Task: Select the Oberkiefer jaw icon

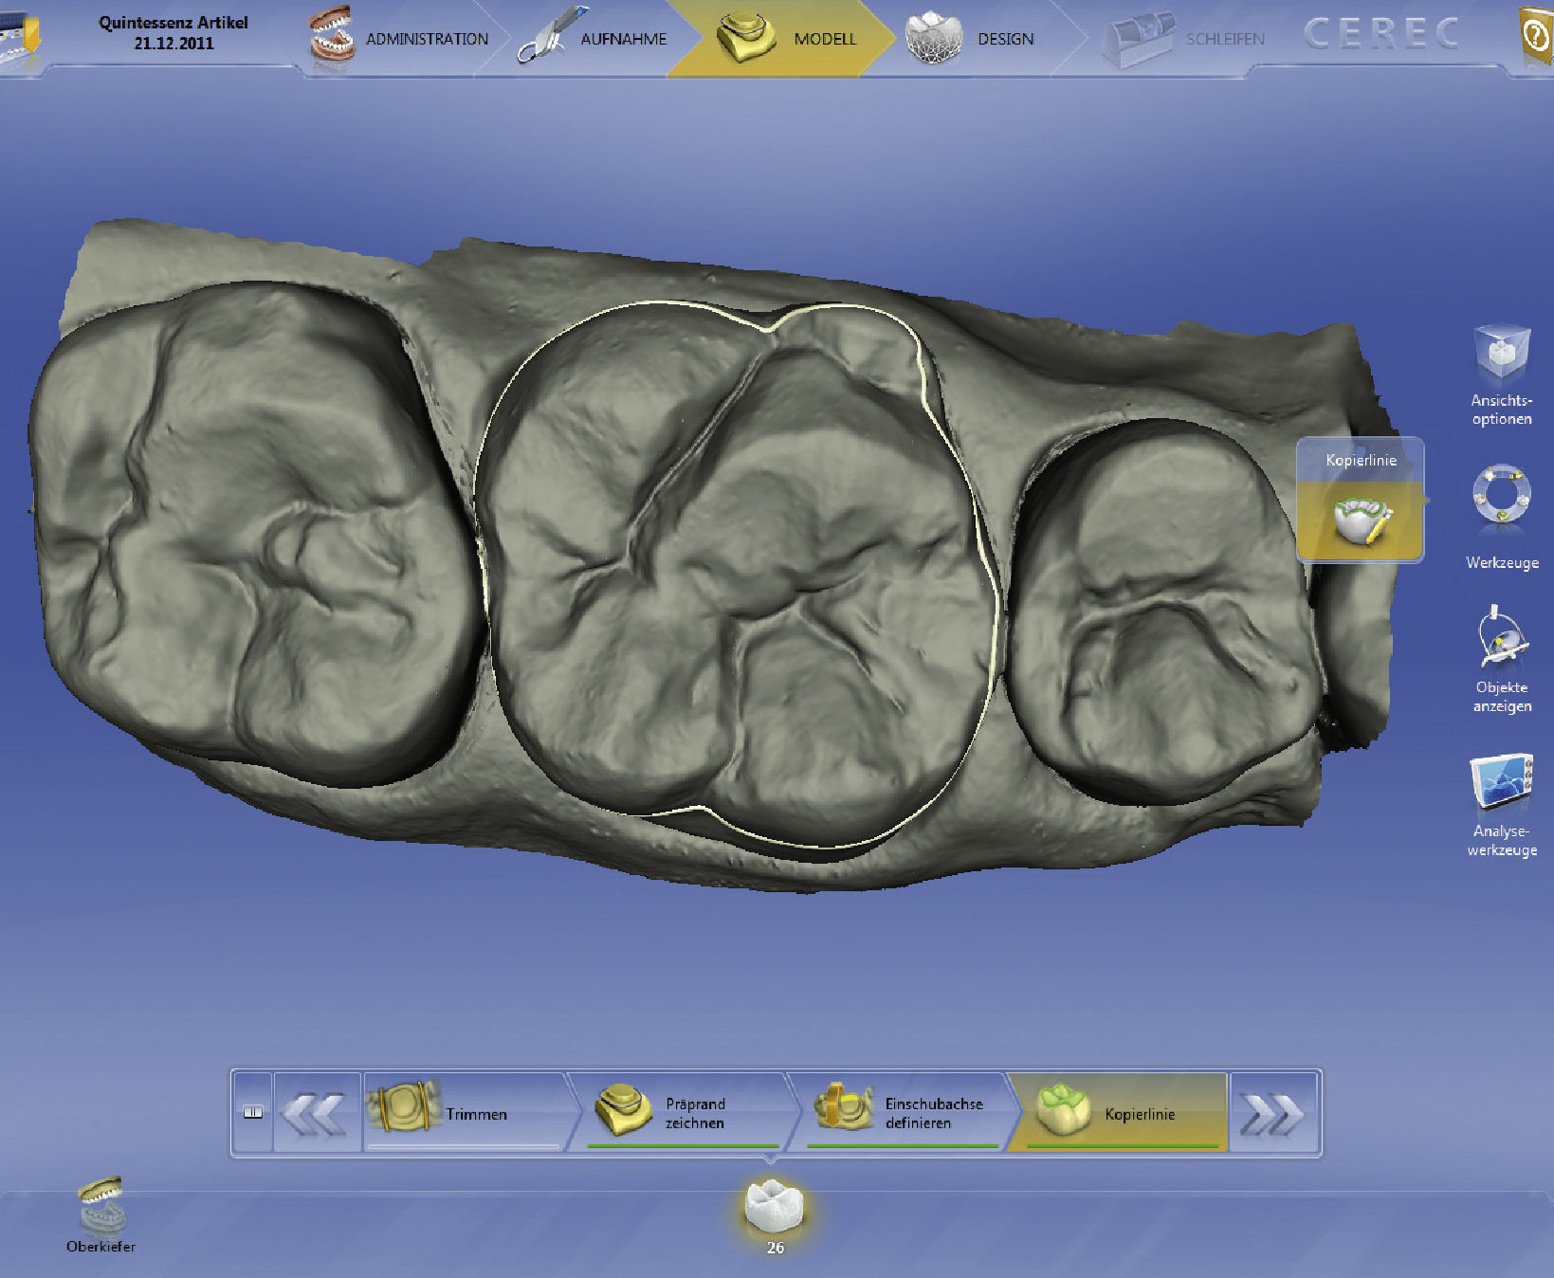Action: pyautogui.click(x=101, y=1205)
